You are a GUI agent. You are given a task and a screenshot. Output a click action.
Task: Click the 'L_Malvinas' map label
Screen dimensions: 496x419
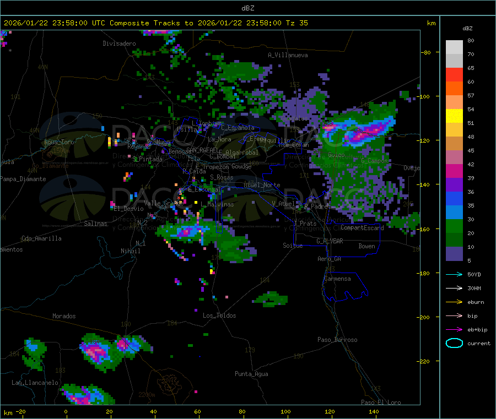[217, 204]
